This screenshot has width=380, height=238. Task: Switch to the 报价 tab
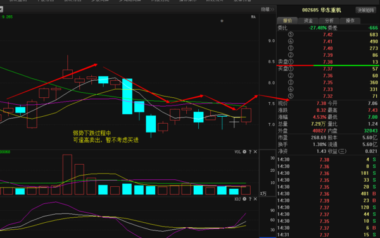(288, 21)
